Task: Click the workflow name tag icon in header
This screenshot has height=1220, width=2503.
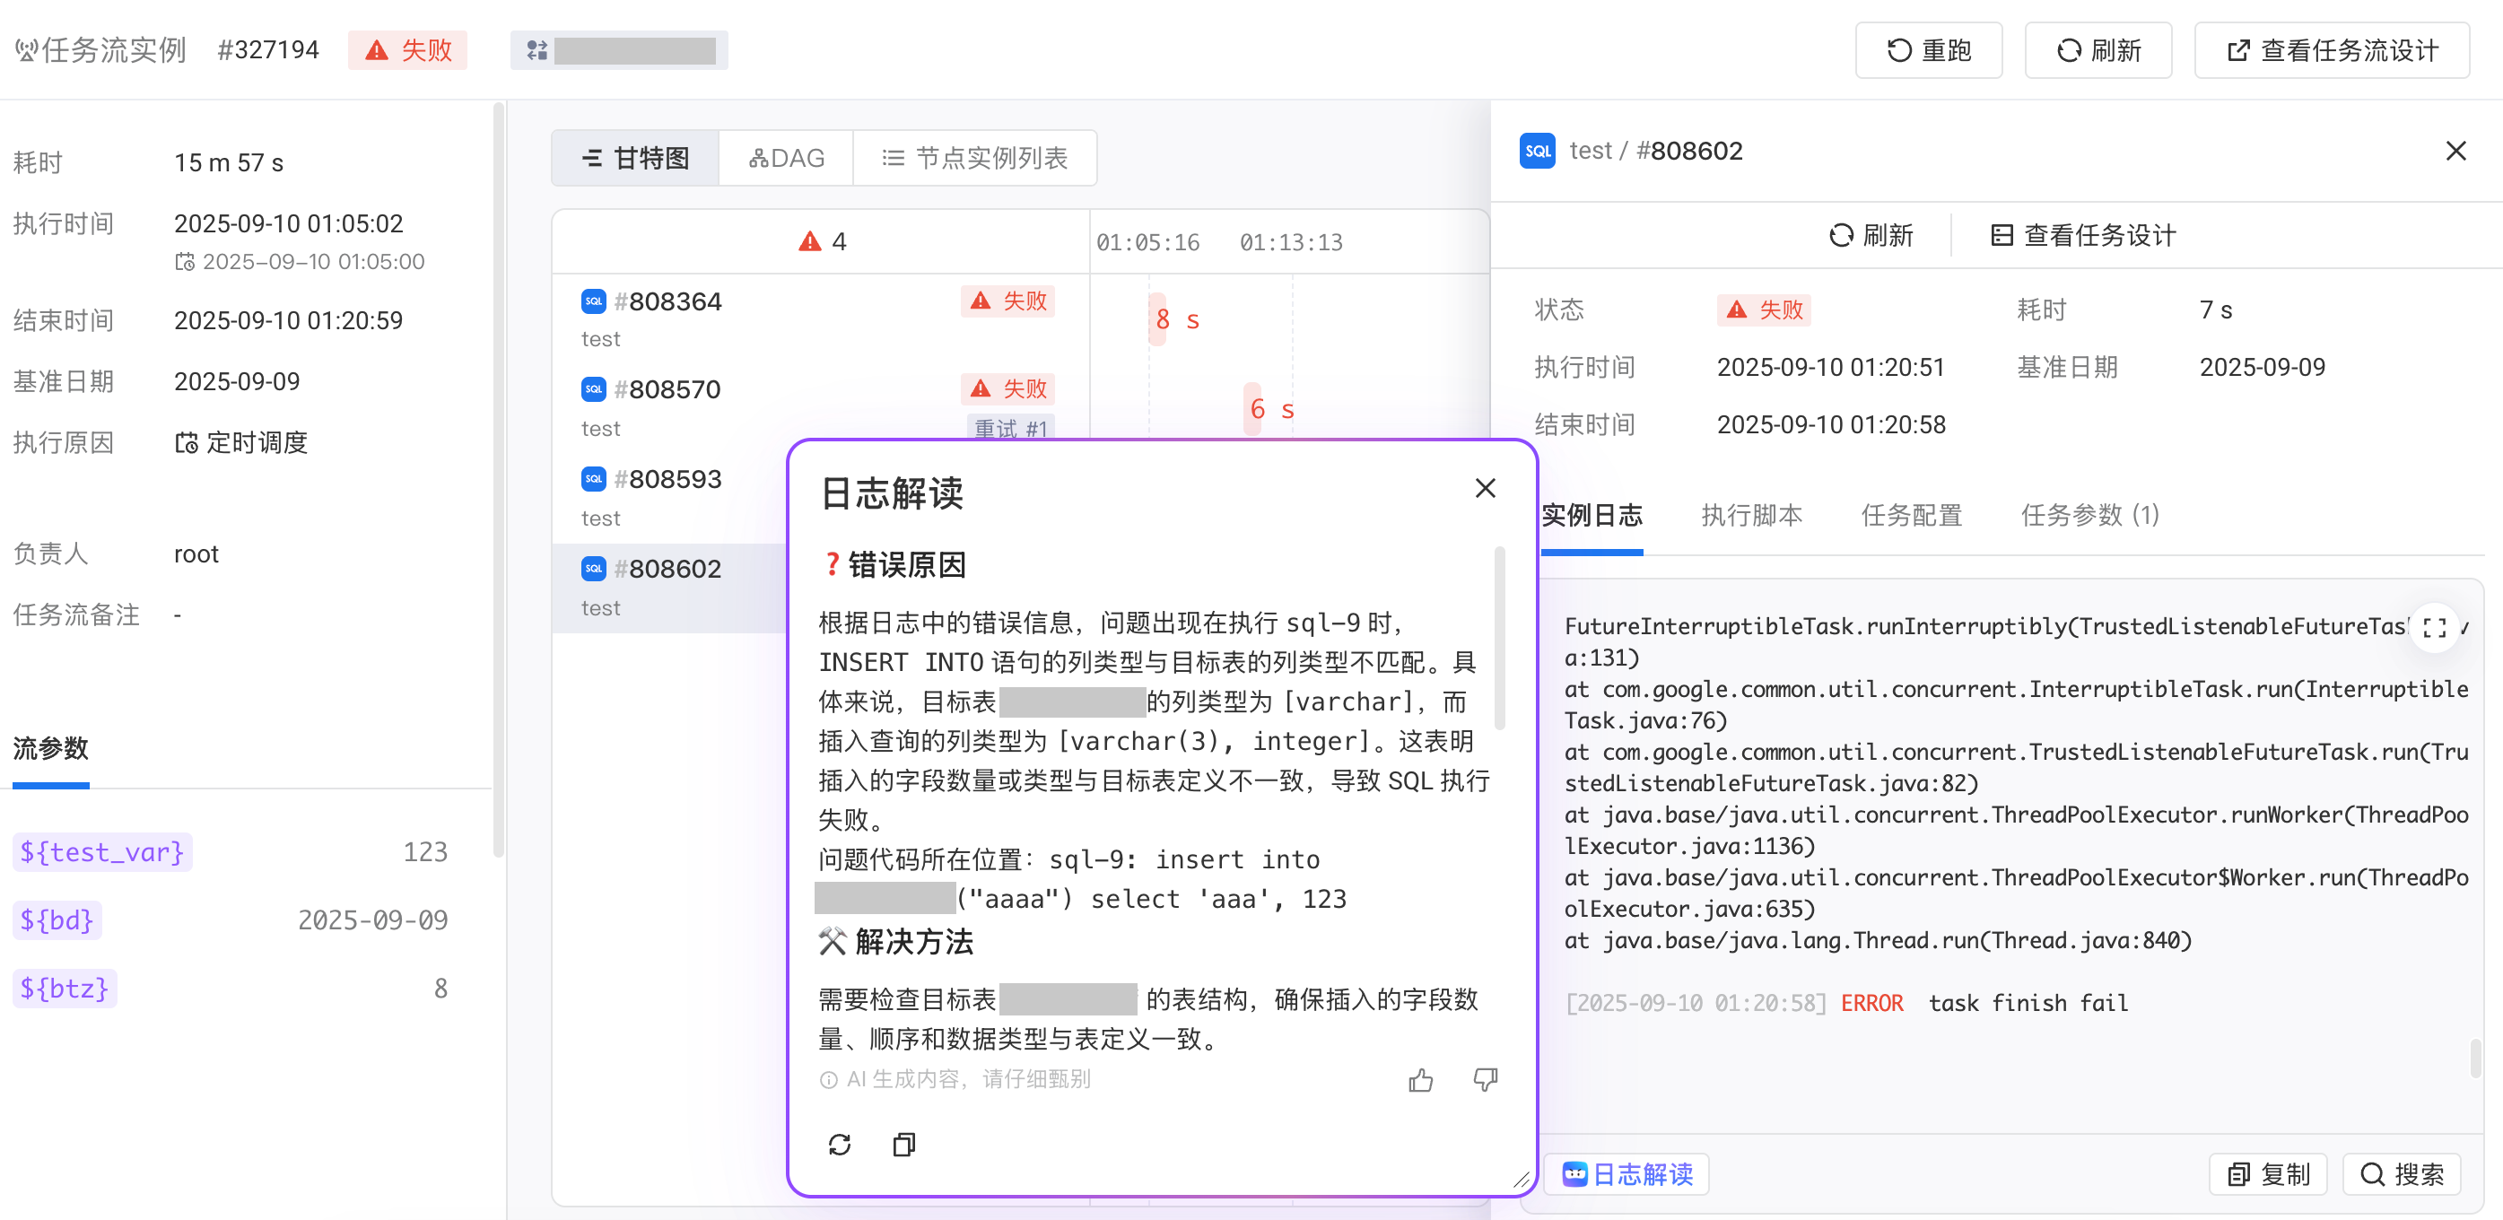Action: click(537, 49)
